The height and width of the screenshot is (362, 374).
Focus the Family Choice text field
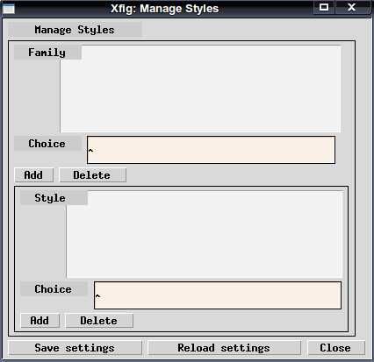coord(211,150)
